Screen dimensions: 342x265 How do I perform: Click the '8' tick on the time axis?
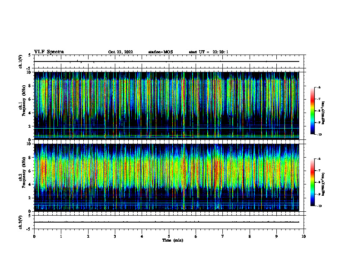(250, 236)
